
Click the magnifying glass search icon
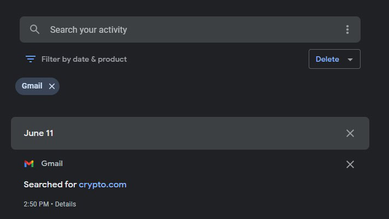coord(34,29)
